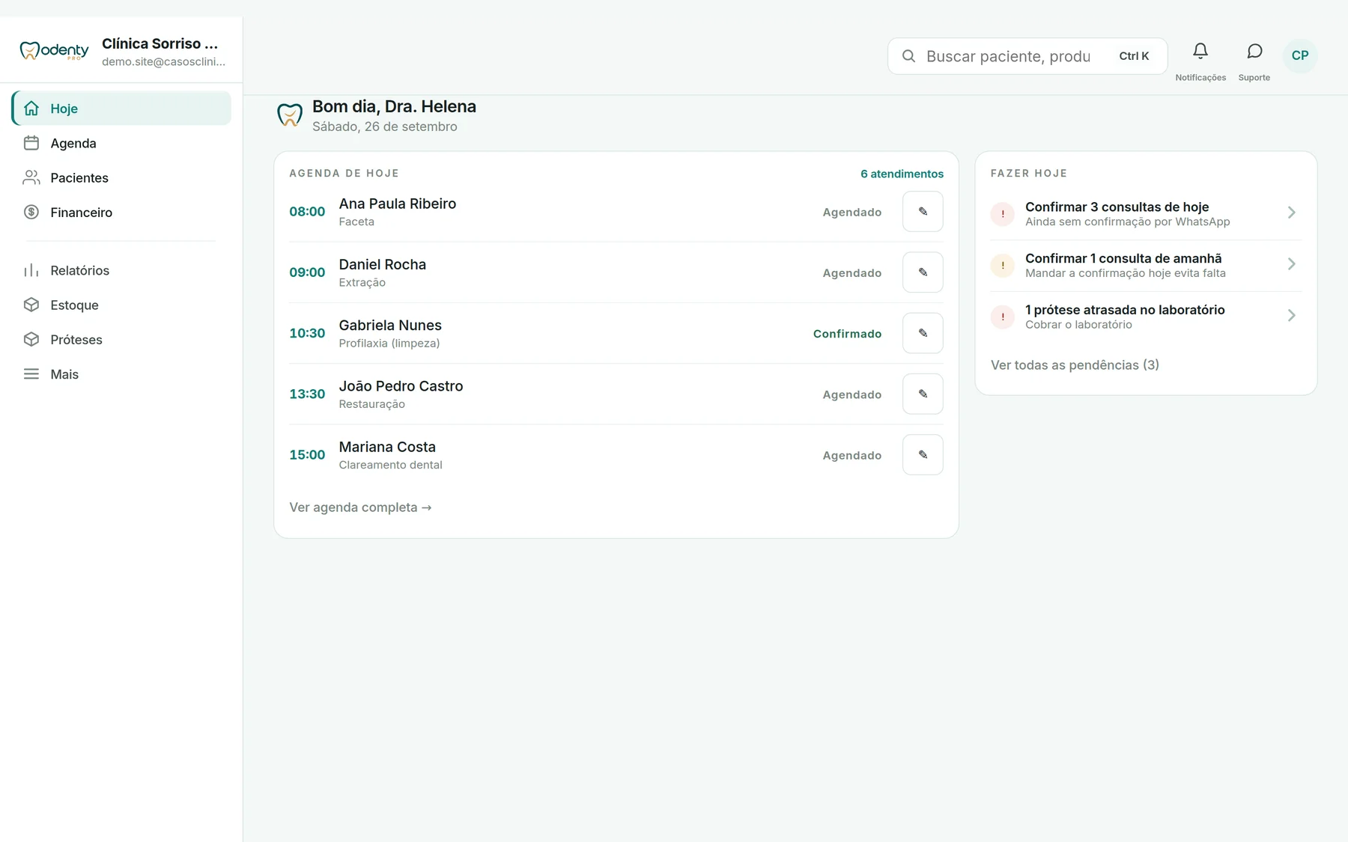Click the 6 atendimentos link
1348x842 pixels.
[902, 174]
